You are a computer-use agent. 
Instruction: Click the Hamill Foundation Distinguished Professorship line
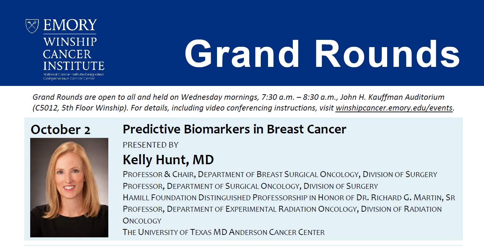tap(289, 197)
